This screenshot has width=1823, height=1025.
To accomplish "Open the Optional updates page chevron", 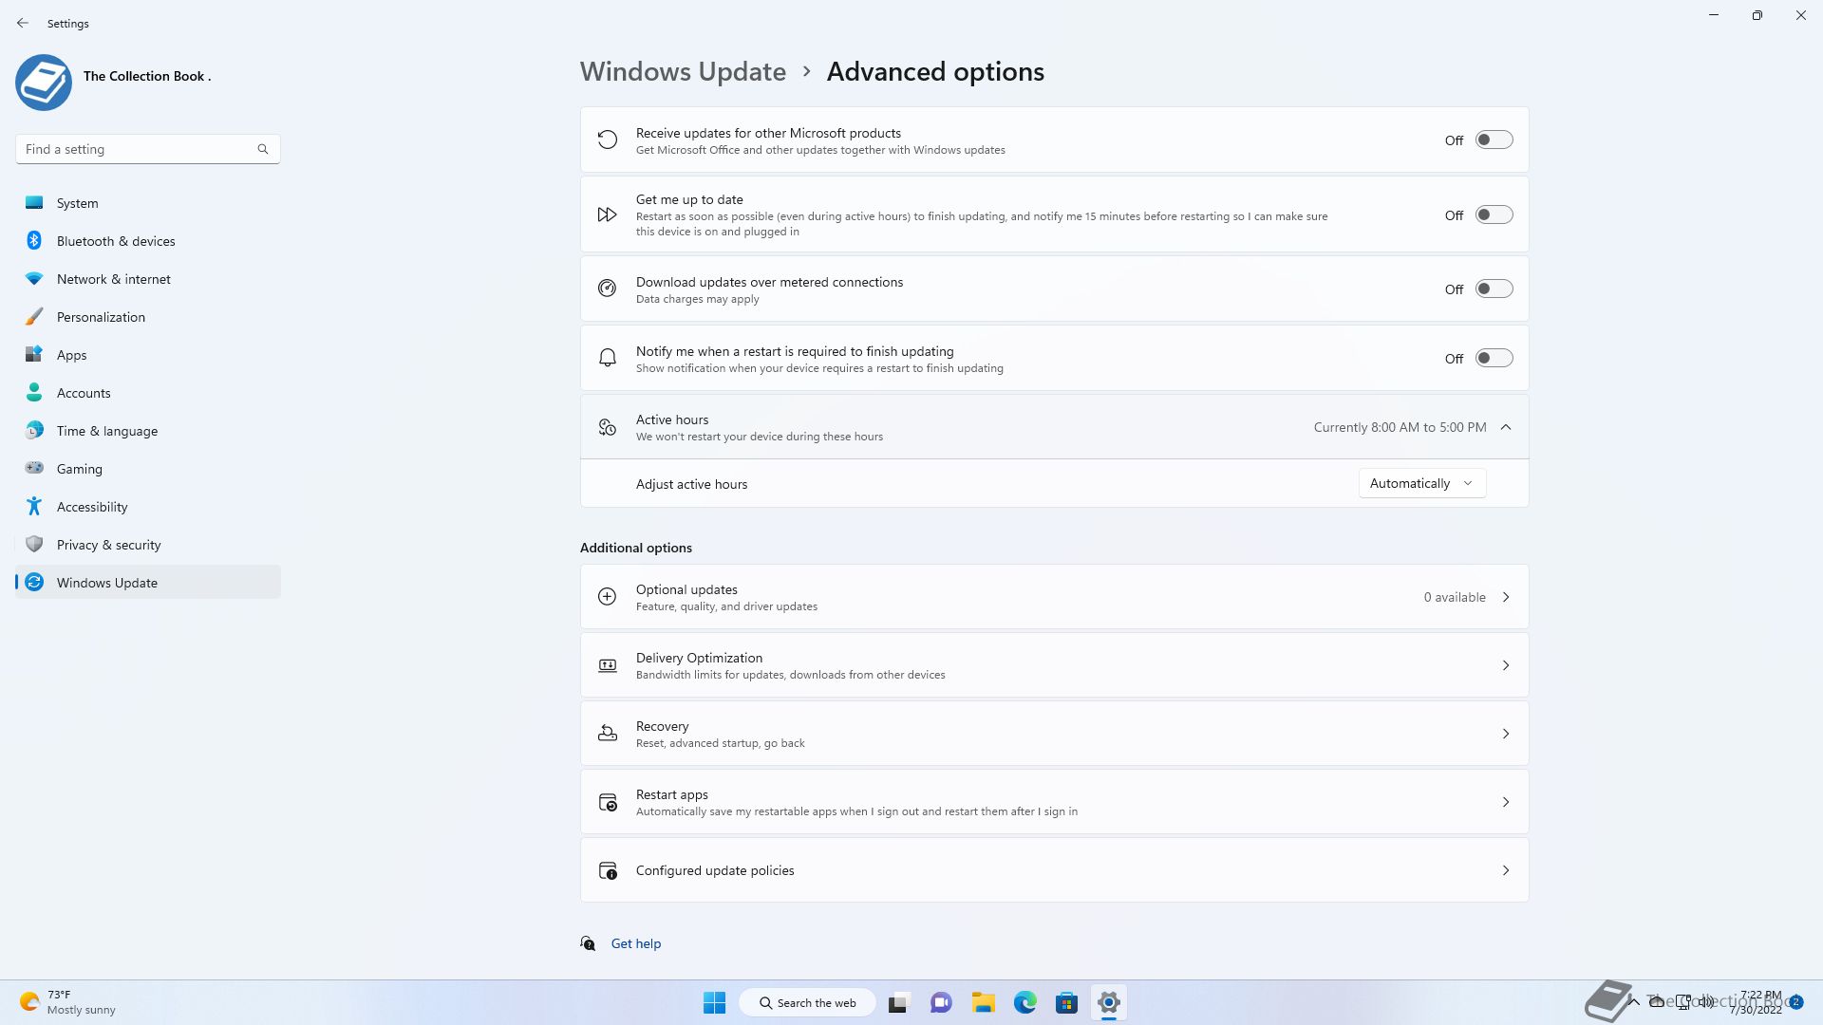I will coord(1506,597).
